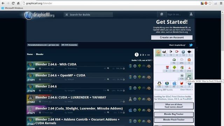This screenshot has width=224, height=126.
Task: Click the browser home button
Action: [x=18, y=3]
